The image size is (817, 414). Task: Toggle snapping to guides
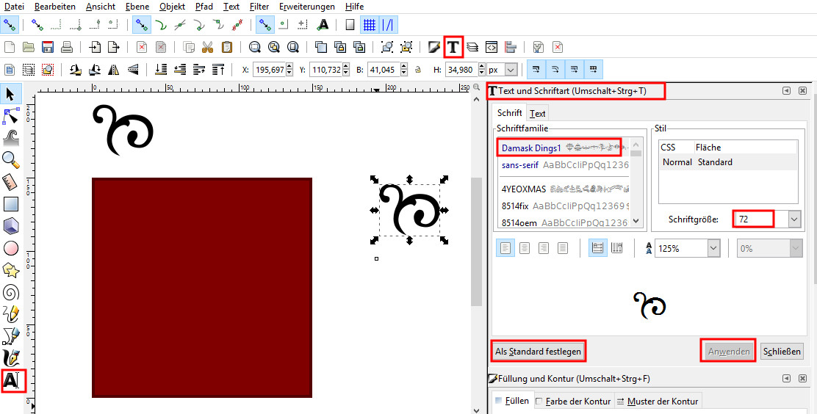point(388,24)
